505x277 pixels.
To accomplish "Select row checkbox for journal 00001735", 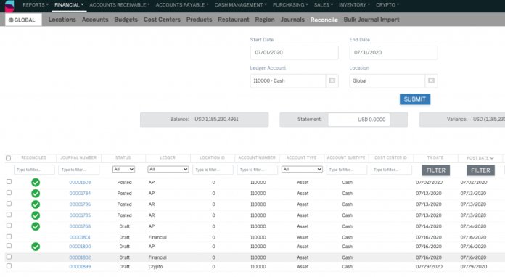I will 9,215.
